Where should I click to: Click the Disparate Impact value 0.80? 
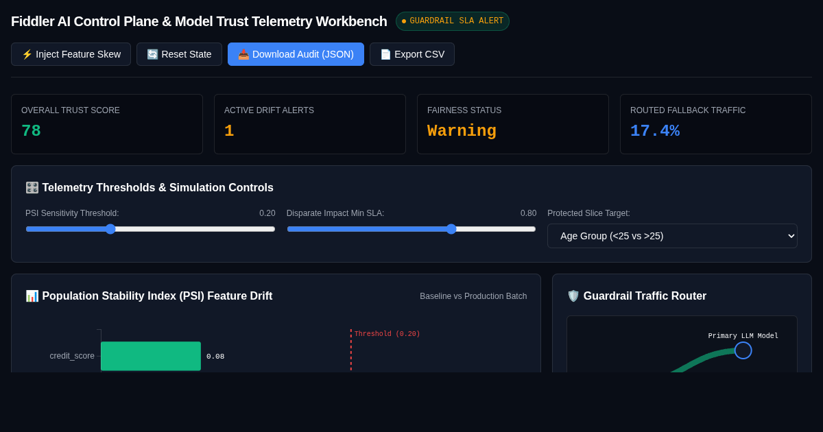coord(529,213)
